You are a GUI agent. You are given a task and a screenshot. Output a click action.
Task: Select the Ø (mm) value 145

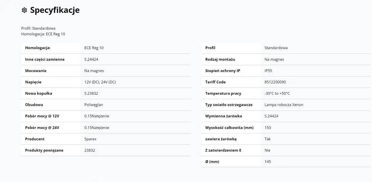[x=268, y=162]
